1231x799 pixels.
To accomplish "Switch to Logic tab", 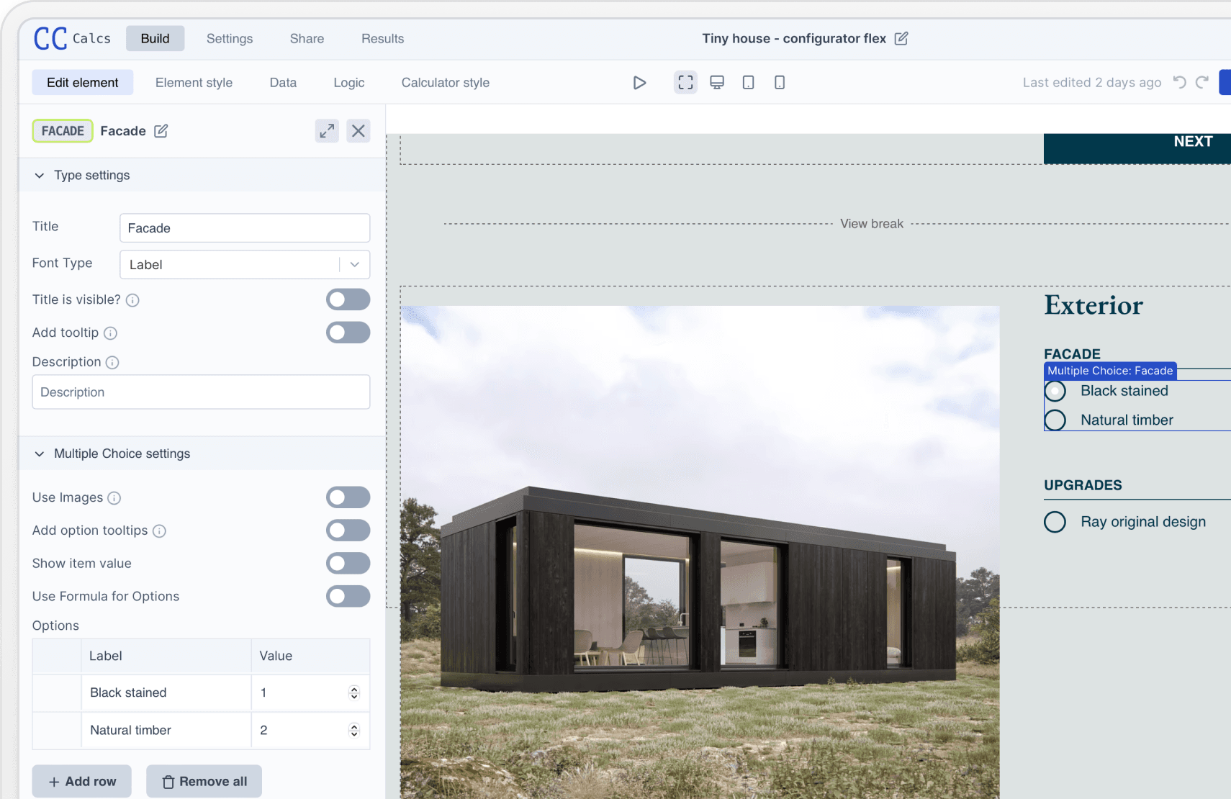I will [x=349, y=83].
